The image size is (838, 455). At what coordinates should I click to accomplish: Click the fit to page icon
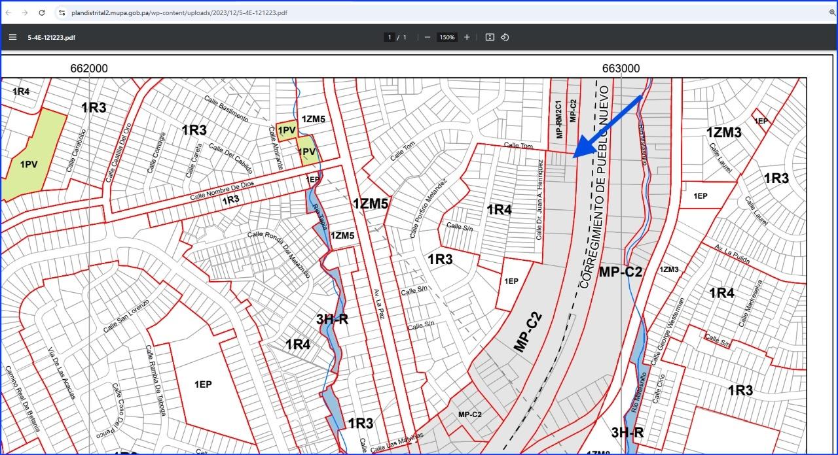(x=489, y=37)
